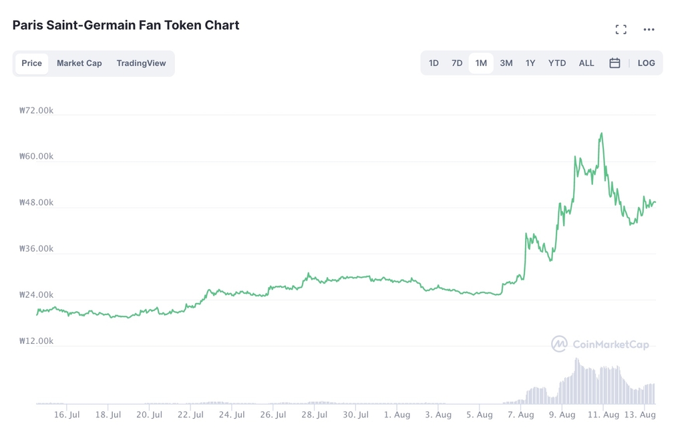Switch to the Price tab
Screen dimensions: 684x430
click(31, 63)
